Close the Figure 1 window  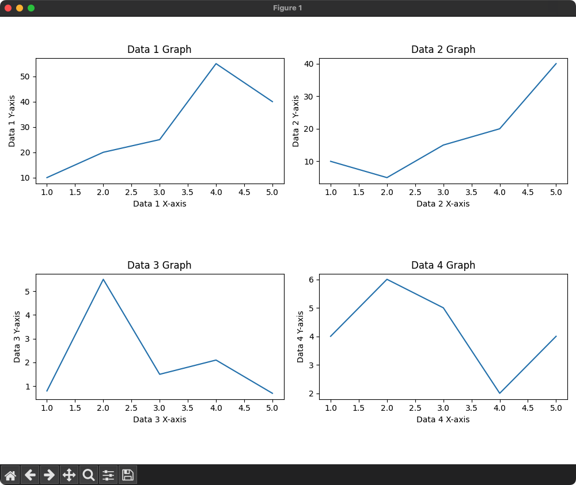coord(8,8)
